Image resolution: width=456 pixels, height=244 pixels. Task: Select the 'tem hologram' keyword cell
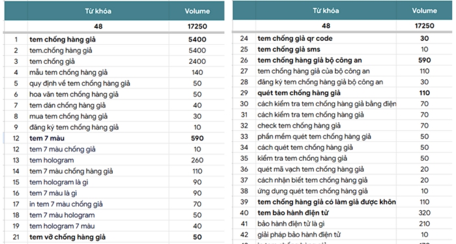click(x=98, y=160)
